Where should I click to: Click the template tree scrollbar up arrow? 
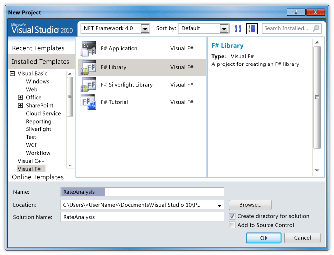70,74
